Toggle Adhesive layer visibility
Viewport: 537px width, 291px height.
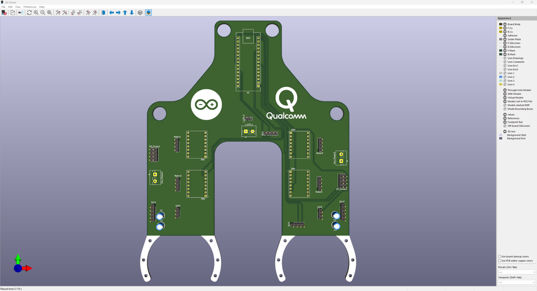pyautogui.click(x=505, y=36)
